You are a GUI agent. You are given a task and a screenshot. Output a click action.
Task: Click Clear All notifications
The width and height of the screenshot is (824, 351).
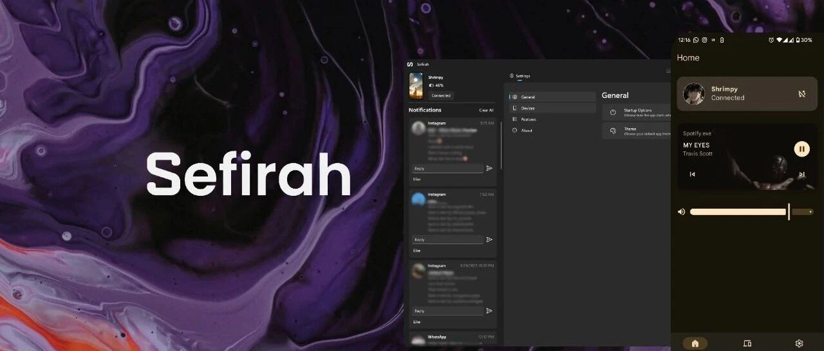tap(486, 110)
